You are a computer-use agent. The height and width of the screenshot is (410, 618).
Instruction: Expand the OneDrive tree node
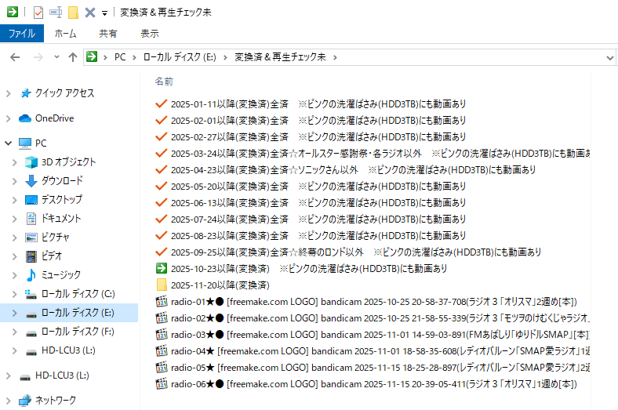[x=8, y=118]
